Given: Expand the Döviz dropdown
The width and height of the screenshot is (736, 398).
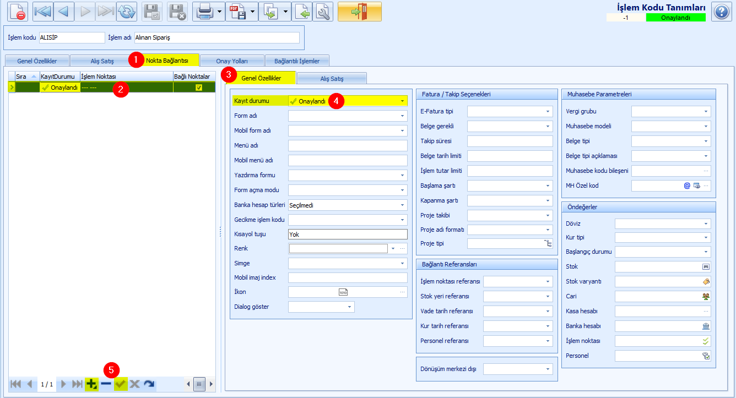Looking at the screenshot, I should tap(706, 223).
